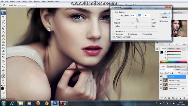Toggle Background layer eye icon
The image size is (188, 106).
pyautogui.click(x=161, y=88)
